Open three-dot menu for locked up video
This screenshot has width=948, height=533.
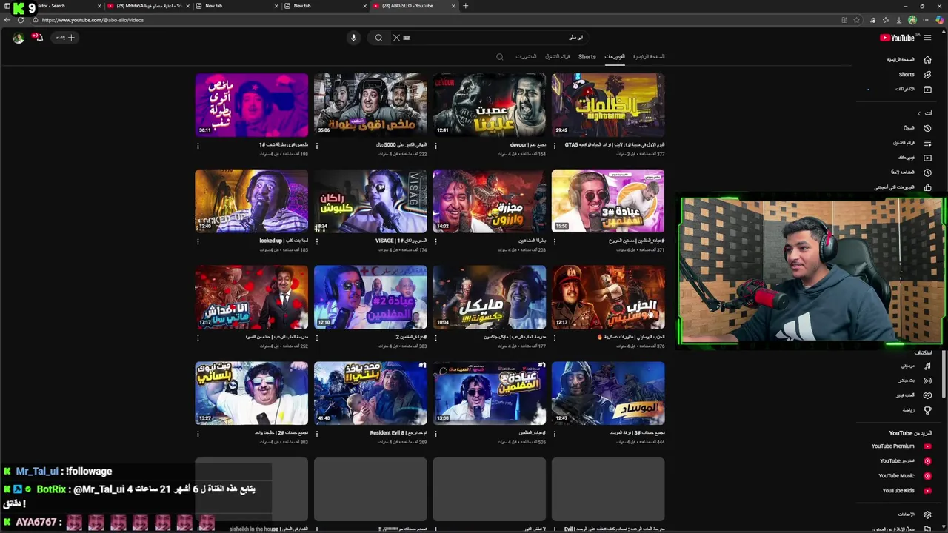[x=198, y=242]
